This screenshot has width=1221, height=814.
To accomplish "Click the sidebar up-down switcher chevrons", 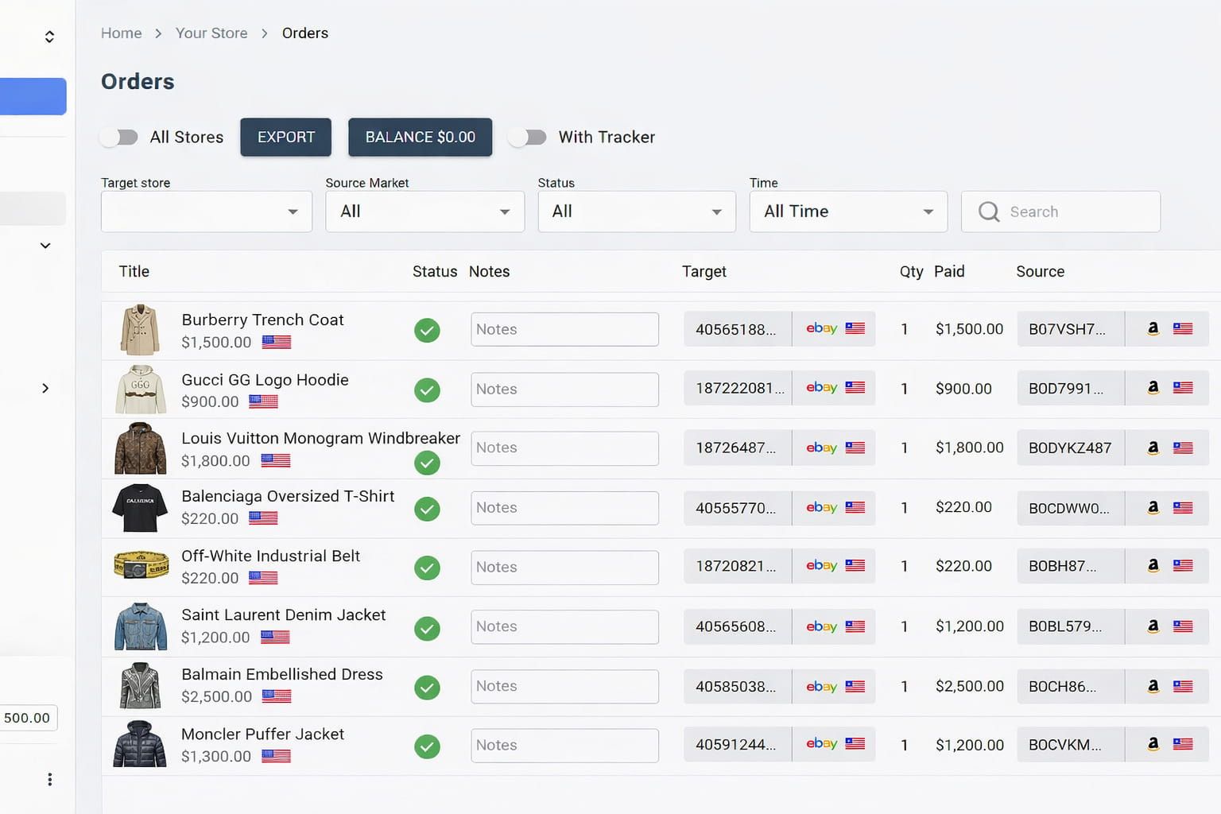I will pos(49,37).
